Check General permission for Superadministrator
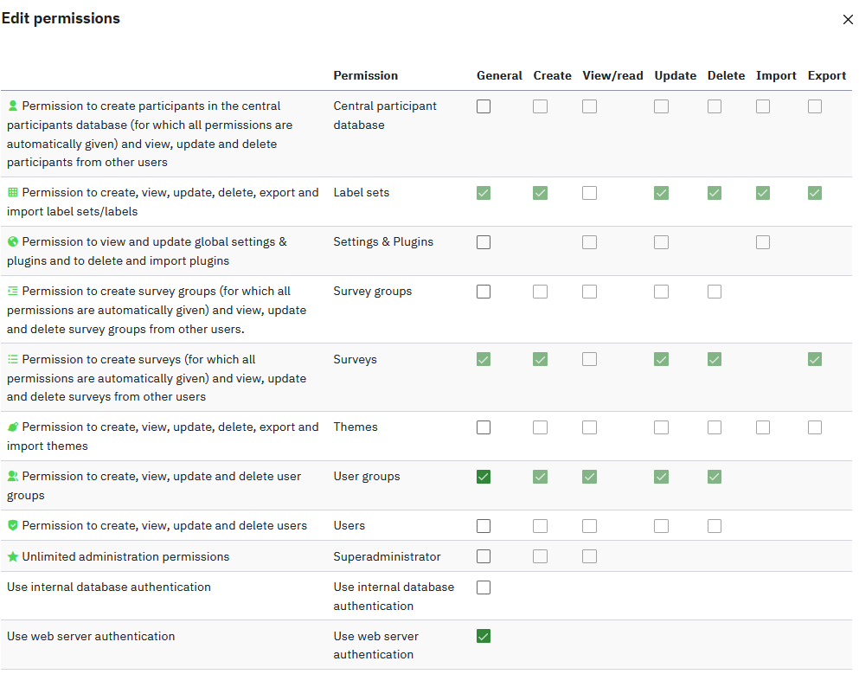 484,556
